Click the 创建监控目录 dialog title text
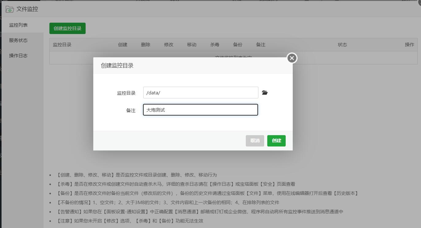421x228 pixels. [117, 65]
